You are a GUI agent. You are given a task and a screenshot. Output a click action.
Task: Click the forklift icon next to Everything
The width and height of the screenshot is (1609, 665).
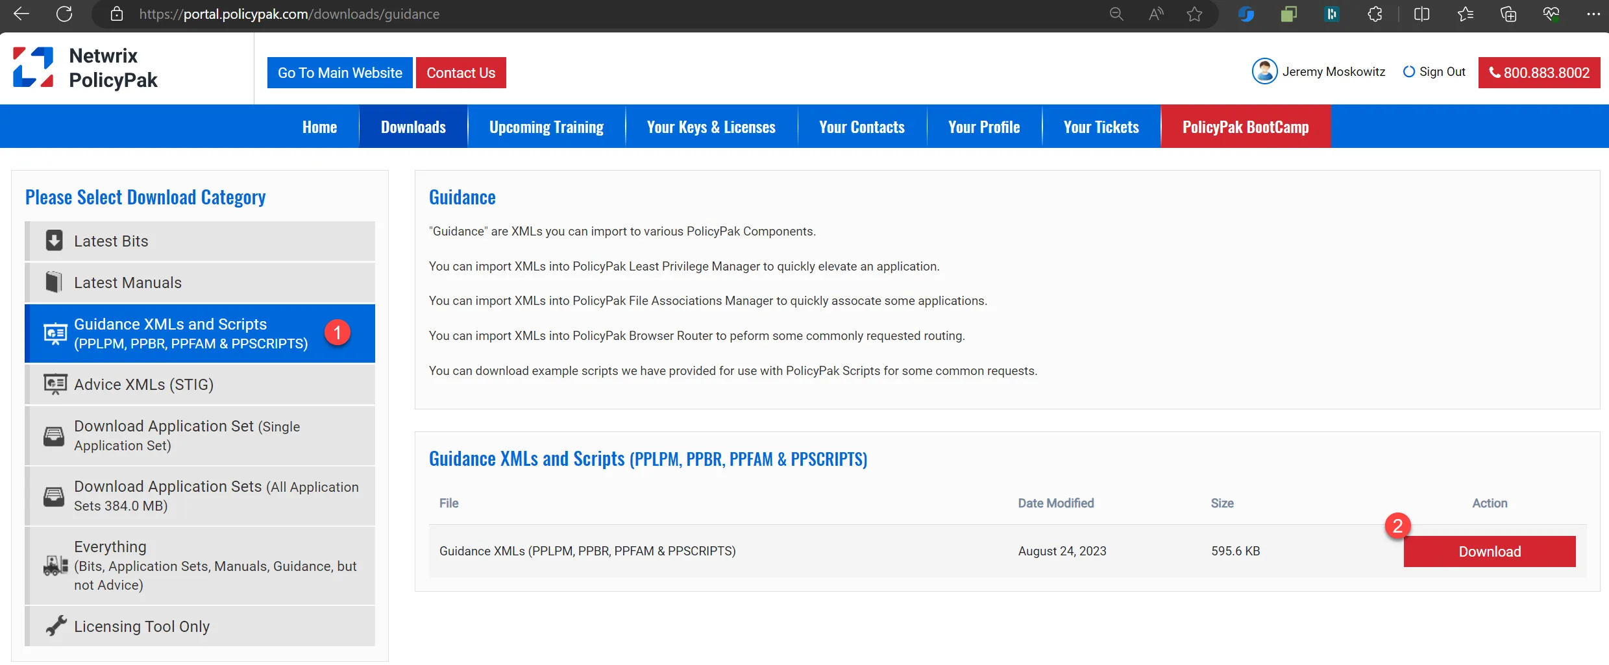[x=55, y=565]
